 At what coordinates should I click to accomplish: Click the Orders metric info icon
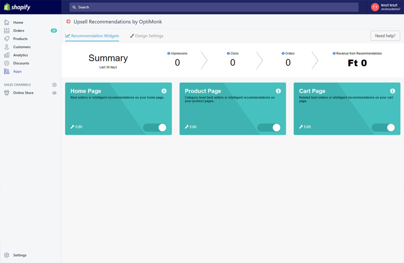pyautogui.click(x=283, y=53)
